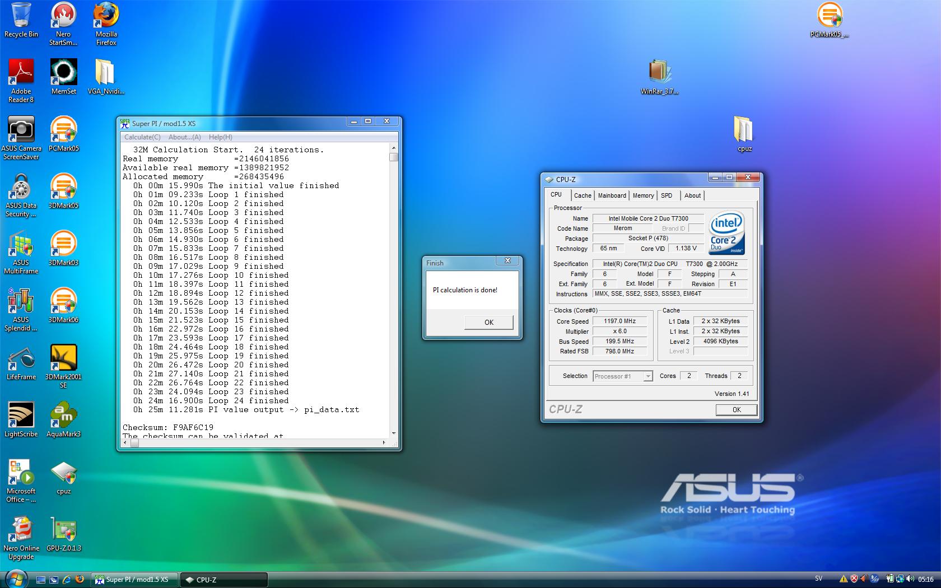Click the Firefox quick launch icon in taskbar

pos(80,580)
